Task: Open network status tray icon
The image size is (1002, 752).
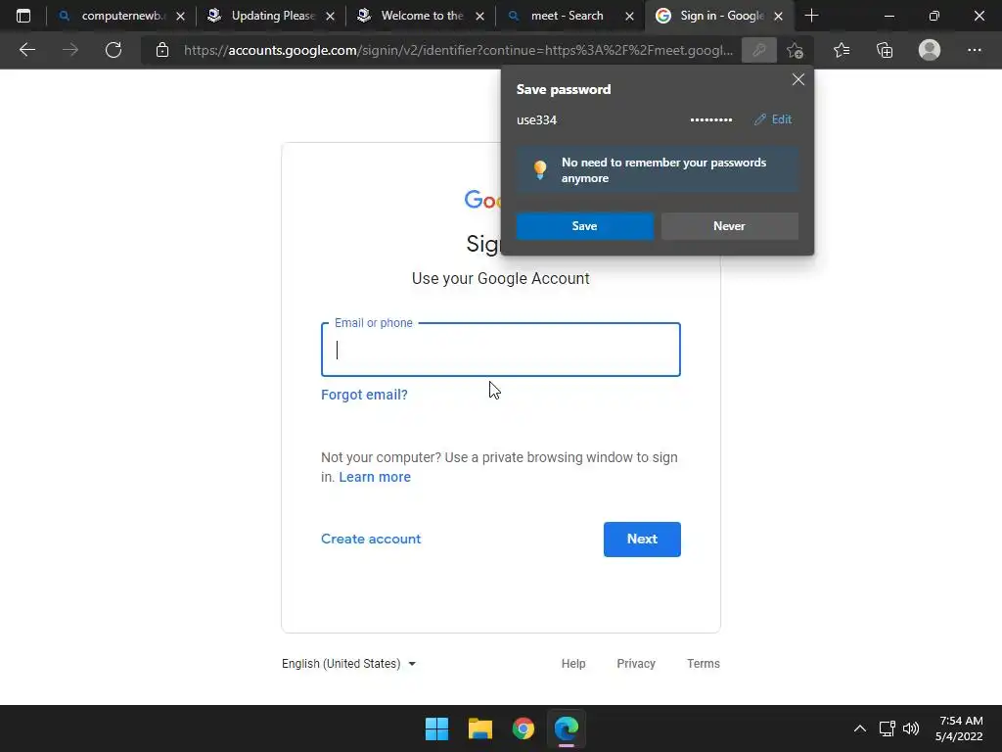Action: 887,728
